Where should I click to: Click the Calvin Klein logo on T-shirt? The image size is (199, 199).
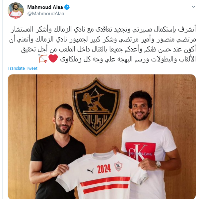(x=140, y=152)
